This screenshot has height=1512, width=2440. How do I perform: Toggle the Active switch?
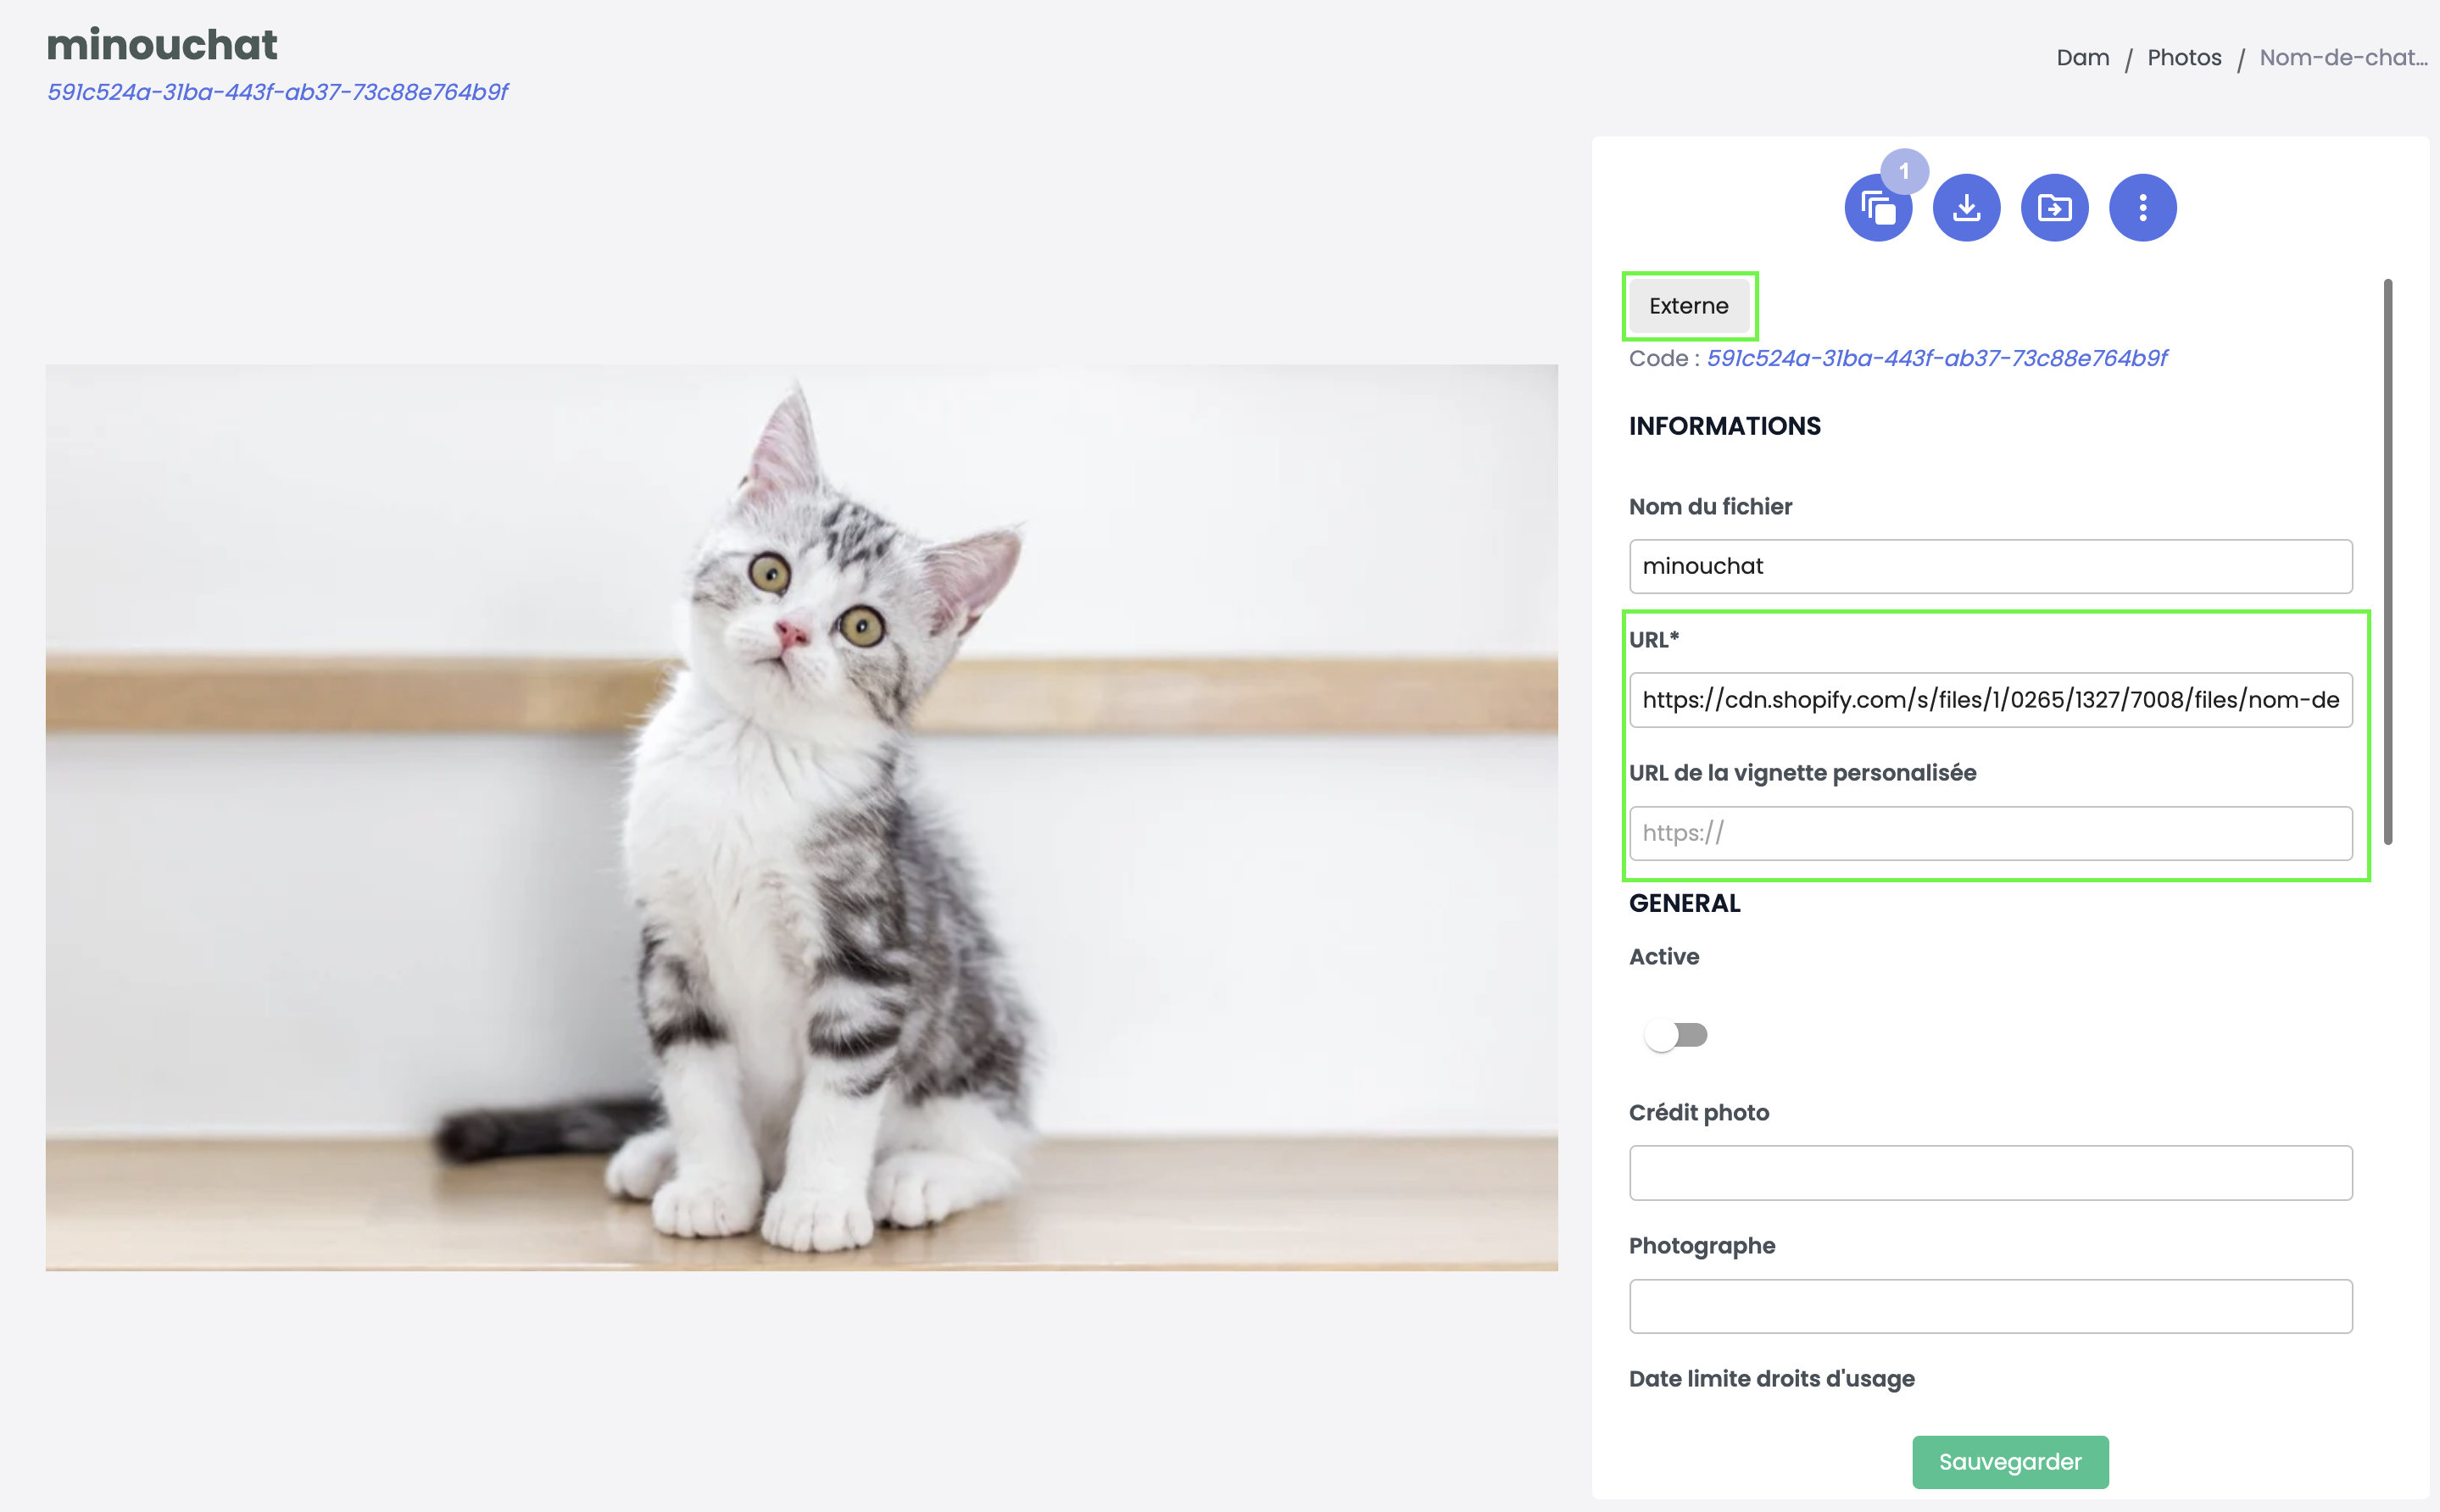[x=1676, y=1034]
